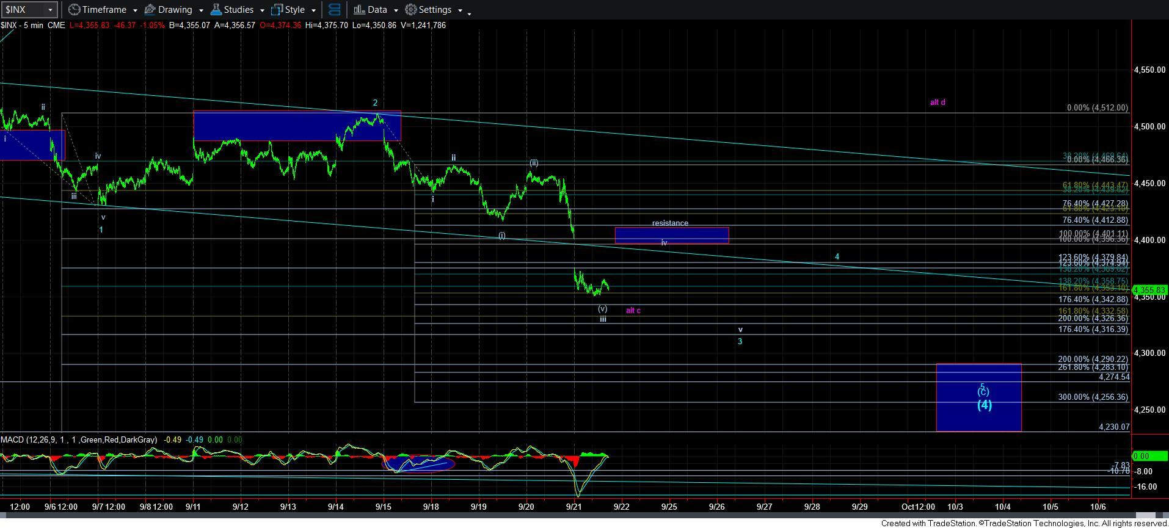The width and height of the screenshot is (1169, 528).
Task: Open the toolbar overflow arrow
Action: point(469,13)
